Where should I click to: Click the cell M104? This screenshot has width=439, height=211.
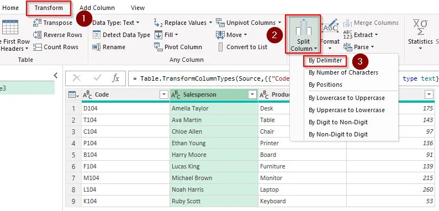tap(125, 178)
